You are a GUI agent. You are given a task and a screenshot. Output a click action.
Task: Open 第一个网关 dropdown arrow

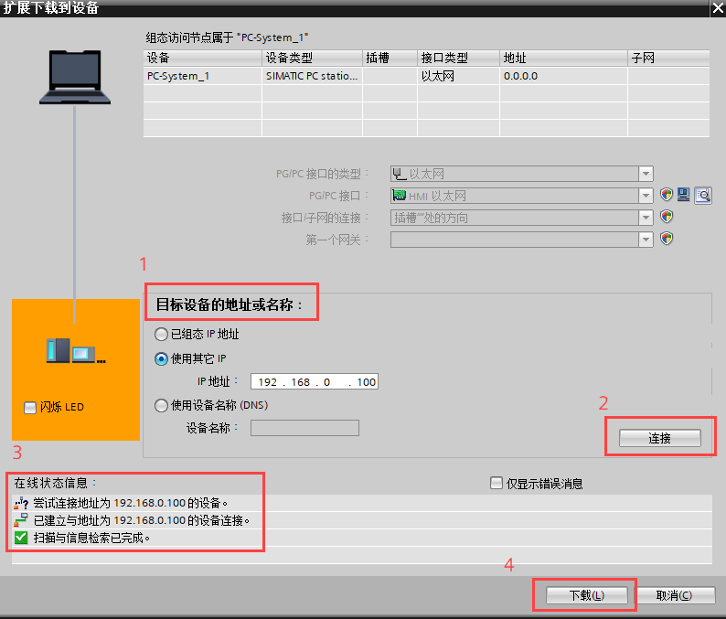(646, 240)
